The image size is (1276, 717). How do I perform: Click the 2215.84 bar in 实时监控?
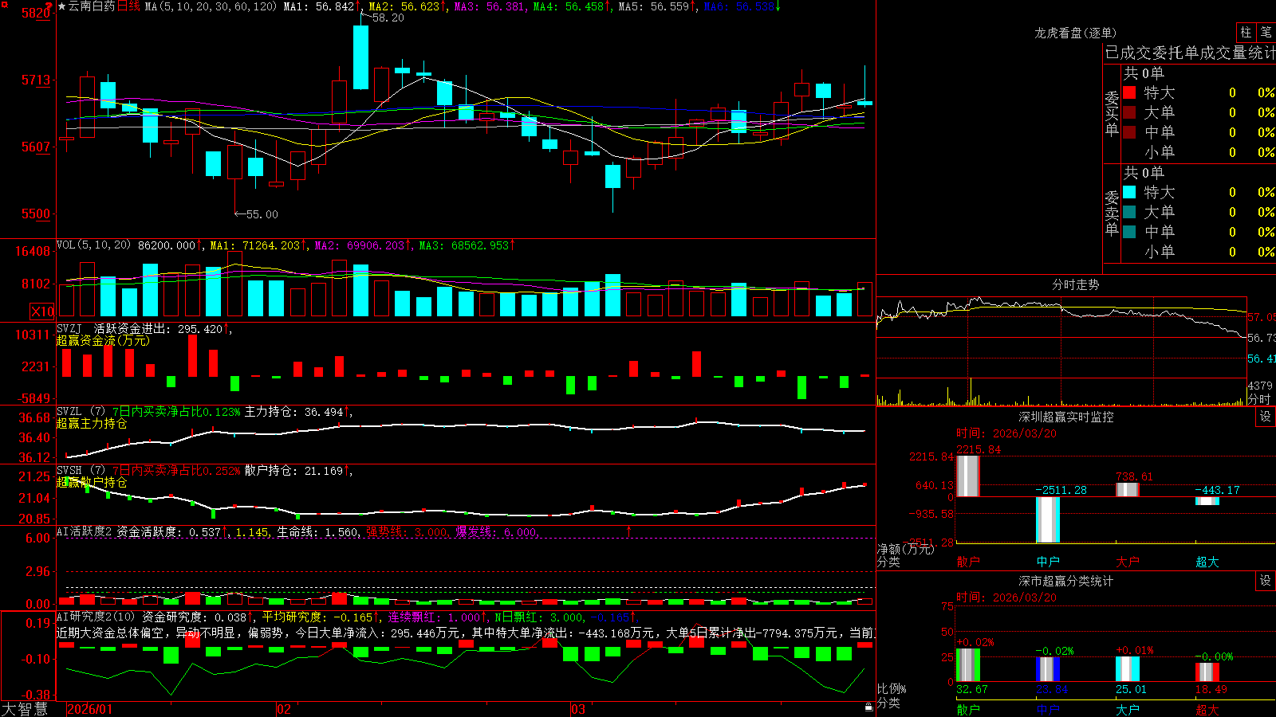click(x=968, y=476)
